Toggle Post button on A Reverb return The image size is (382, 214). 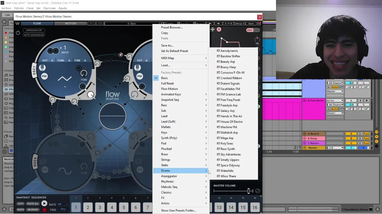click(366, 134)
